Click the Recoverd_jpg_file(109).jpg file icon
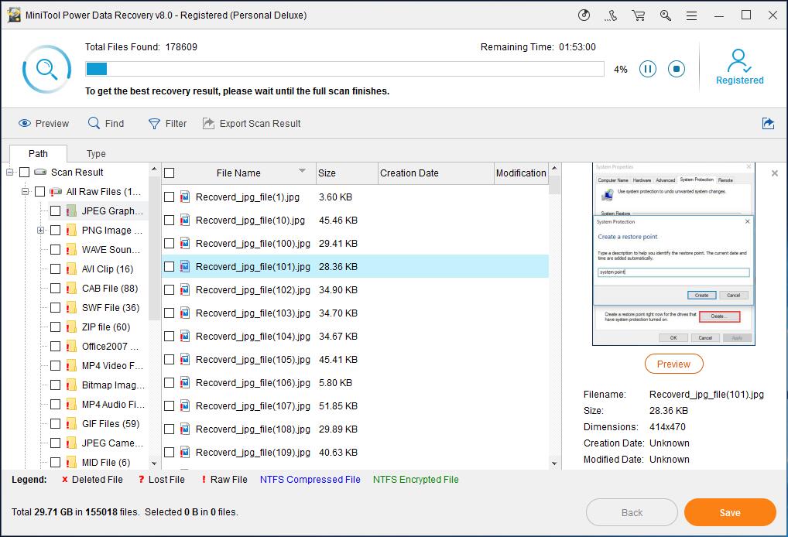Viewport: 788px width, 537px height. click(x=185, y=452)
